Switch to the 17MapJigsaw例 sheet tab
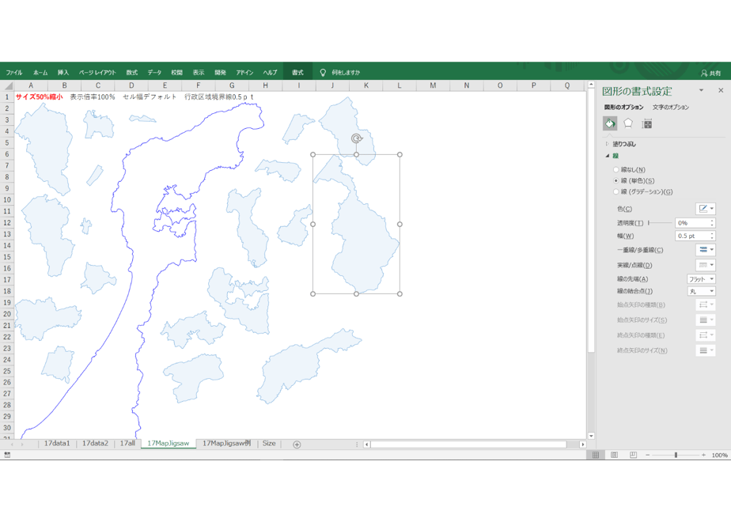This screenshot has width=731, height=522. (226, 443)
